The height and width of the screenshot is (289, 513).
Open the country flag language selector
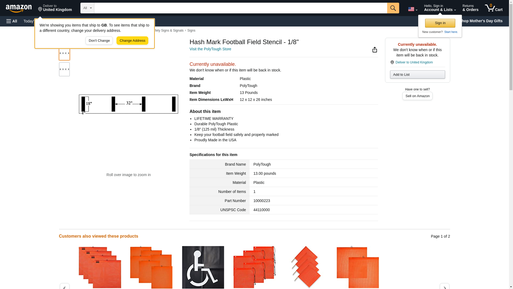(x=413, y=9)
